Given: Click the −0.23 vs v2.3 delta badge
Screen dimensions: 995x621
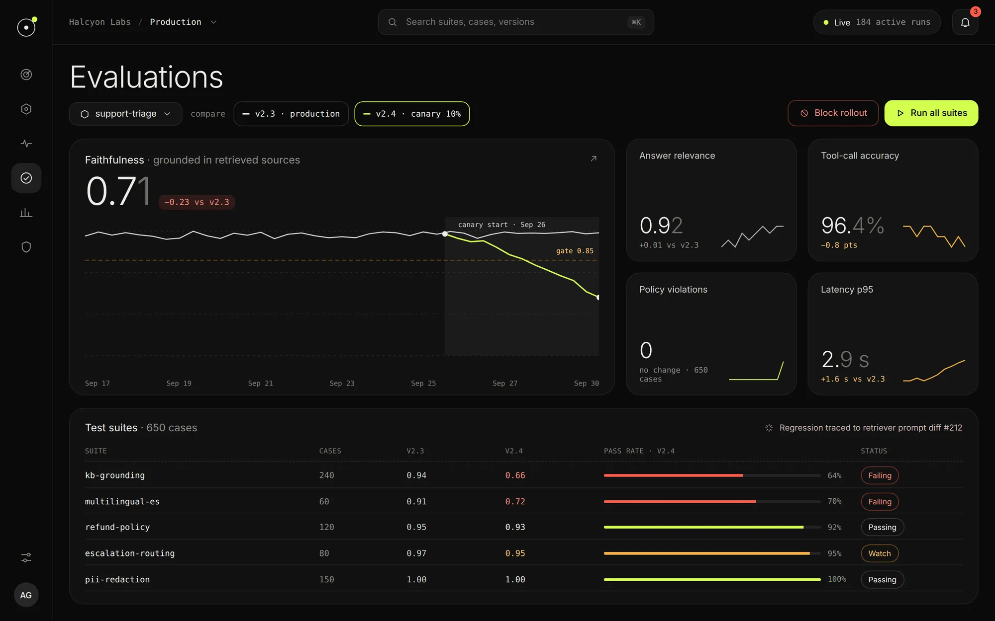Looking at the screenshot, I should click(x=197, y=202).
